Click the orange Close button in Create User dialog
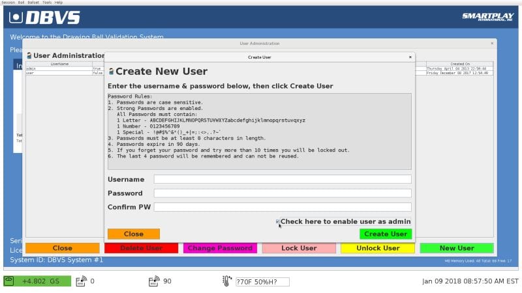The width and height of the screenshot is (522, 293). (134, 234)
